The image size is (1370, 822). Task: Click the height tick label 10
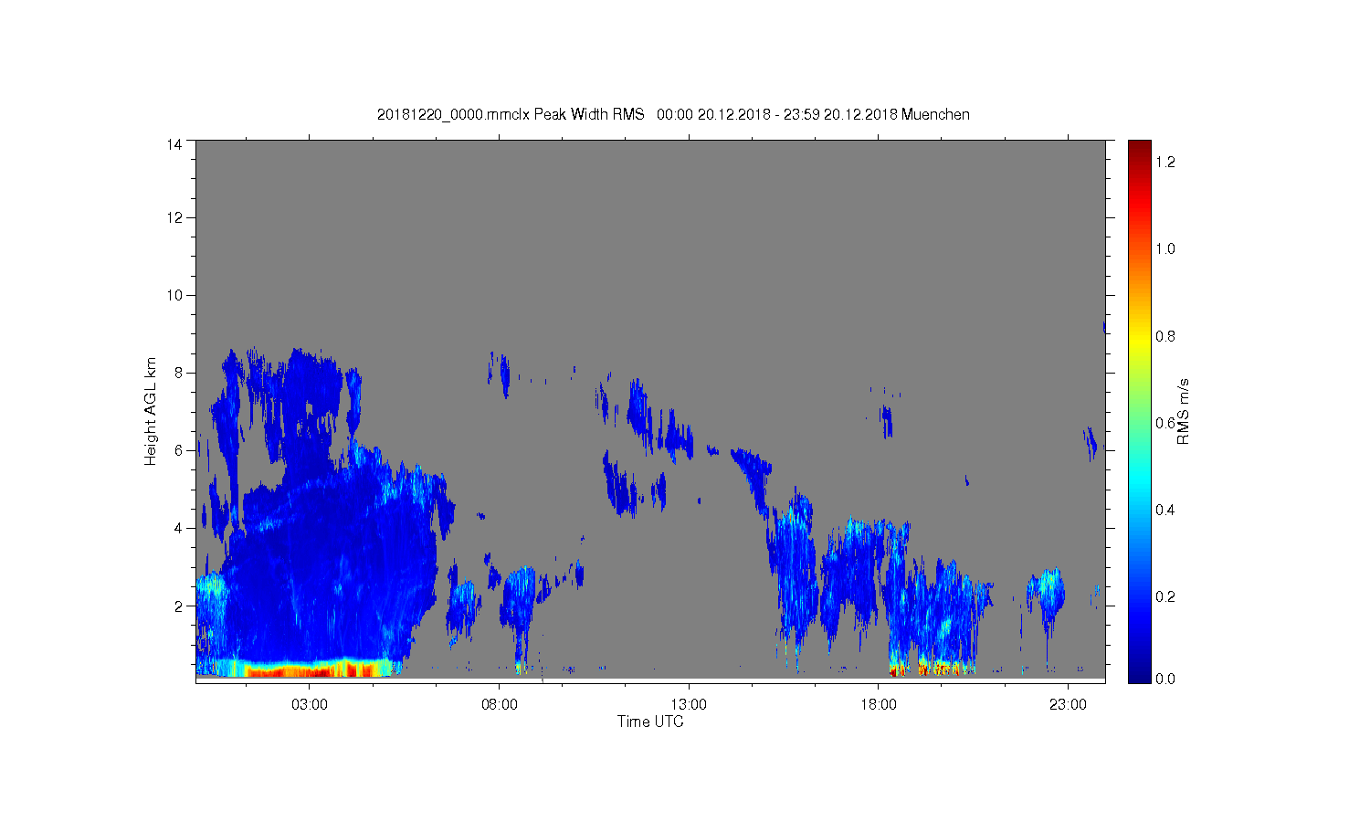pyautogui.click(x=174, y=295)
